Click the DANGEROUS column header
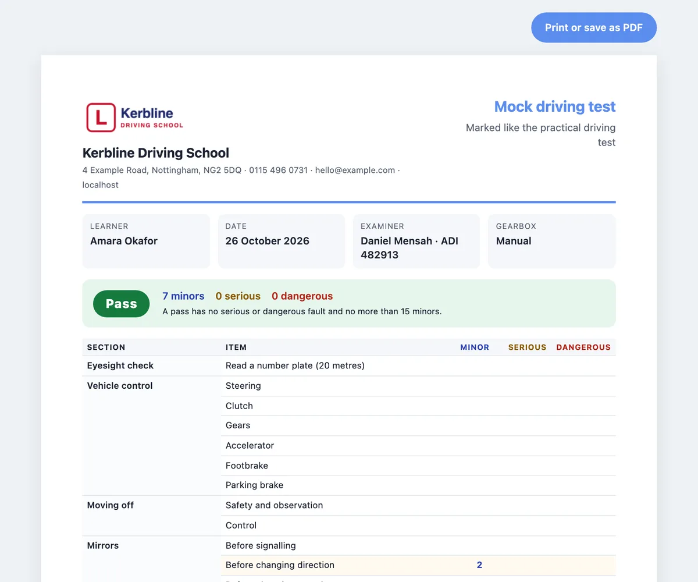This screenshot has height=582, width=698. coord(583,347)
